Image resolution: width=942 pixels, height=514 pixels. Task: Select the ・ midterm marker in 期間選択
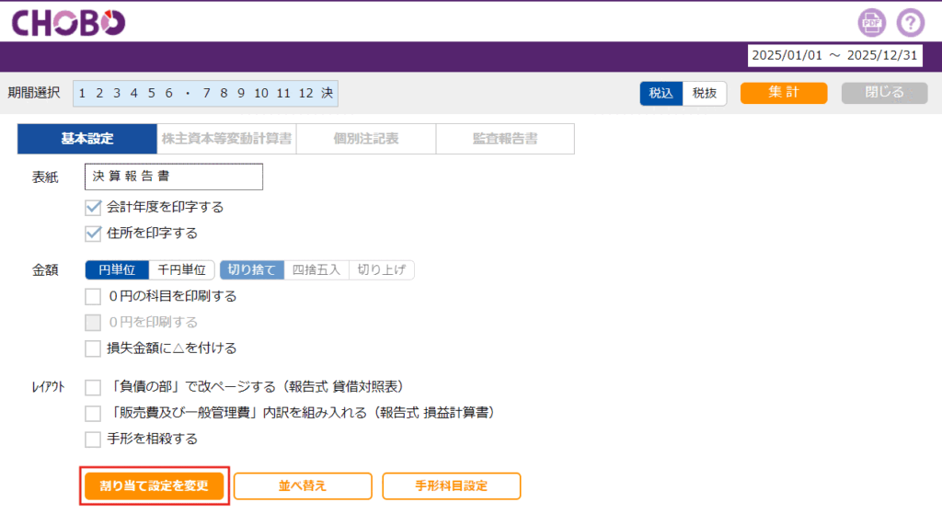click(x=188, y=93)
